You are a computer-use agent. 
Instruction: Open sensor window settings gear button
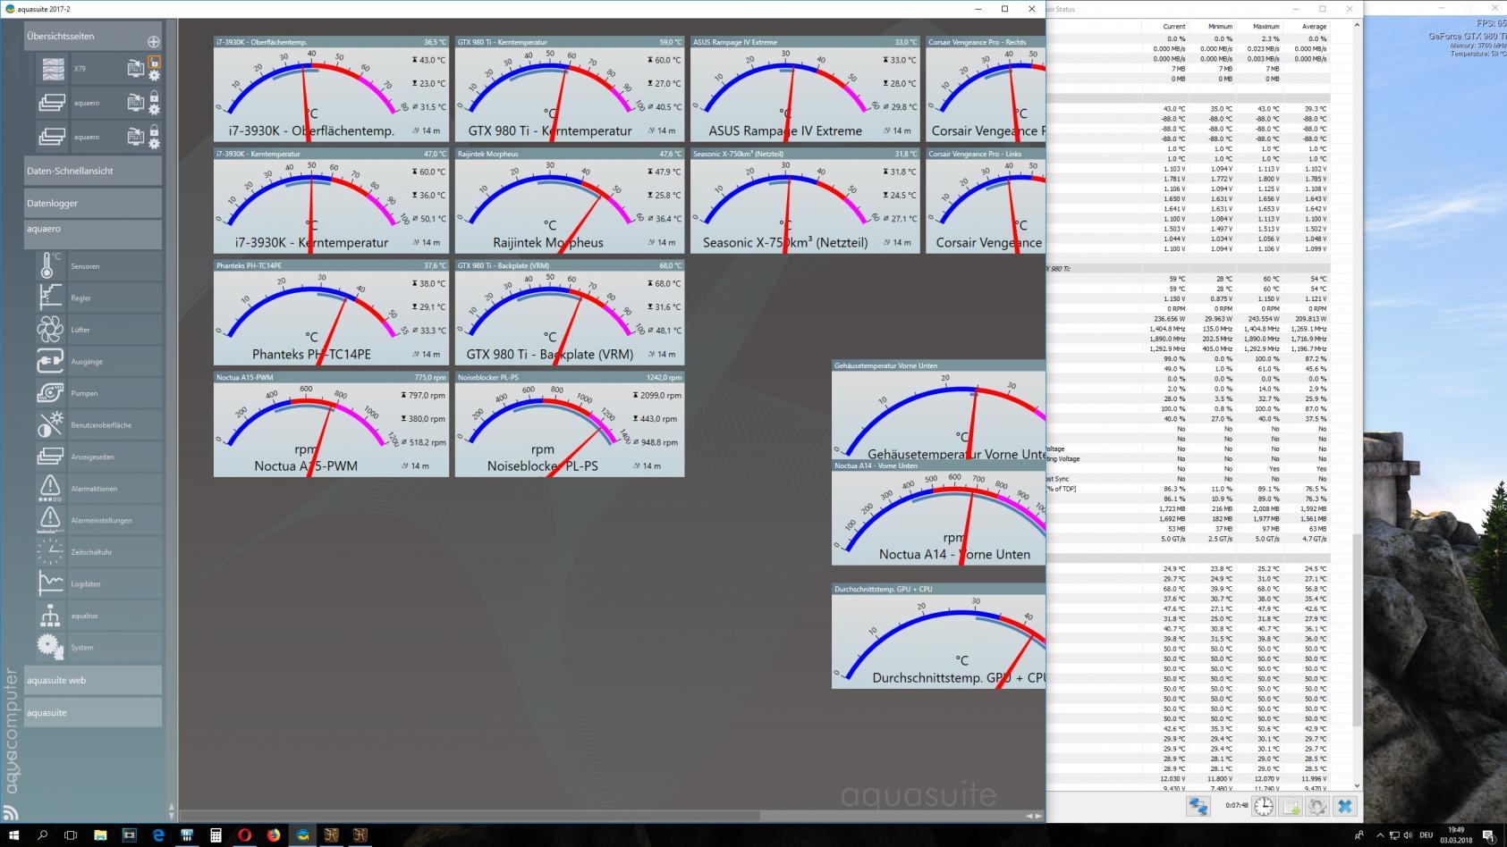click(x=1317, y=806)
